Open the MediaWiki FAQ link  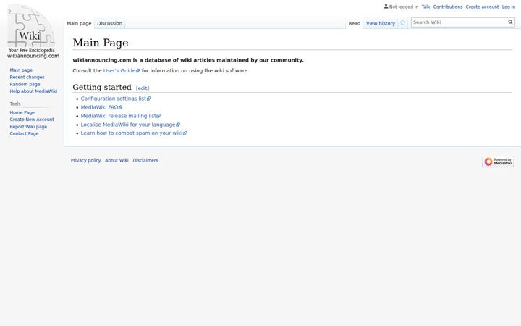[101, 107]
